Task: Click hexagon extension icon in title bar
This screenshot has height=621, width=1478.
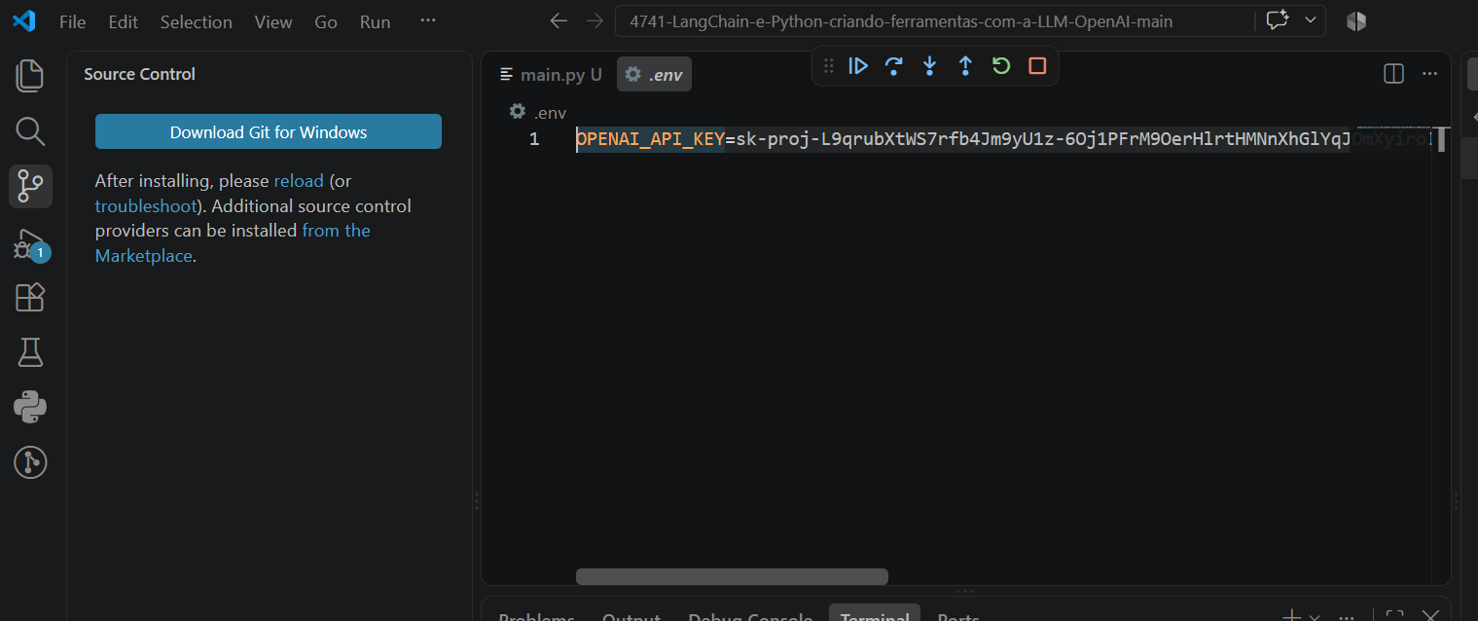Action: [1356, 21]
